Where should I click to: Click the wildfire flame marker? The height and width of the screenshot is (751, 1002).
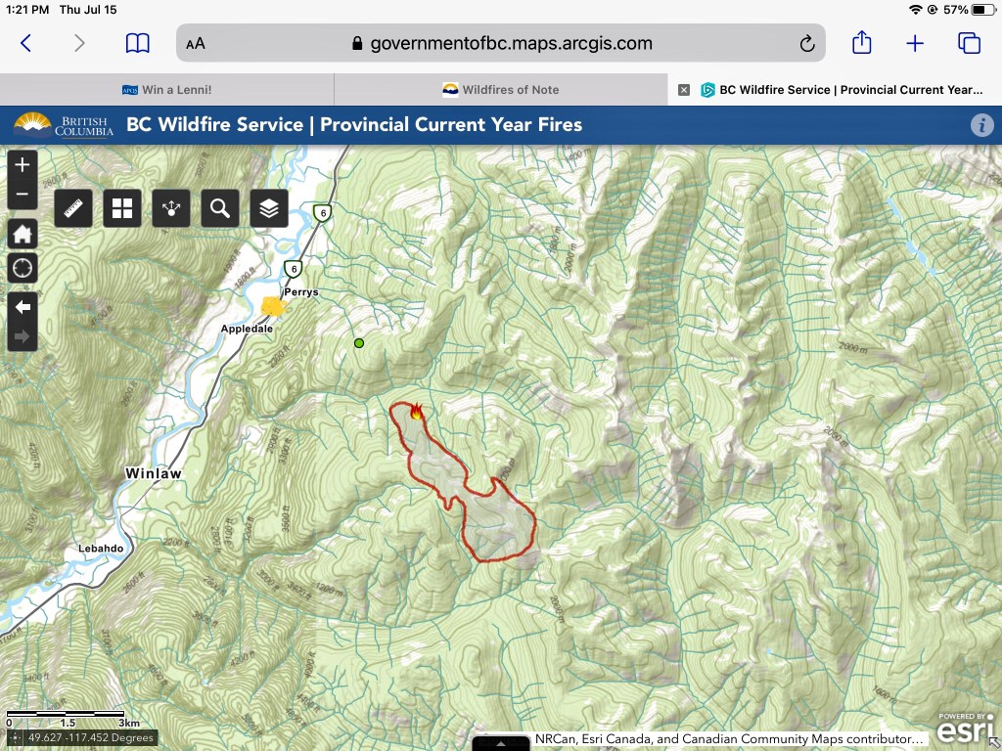click(417, 412)
